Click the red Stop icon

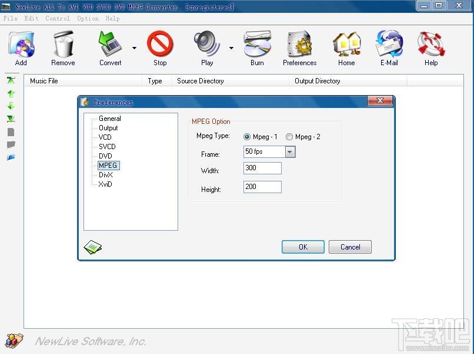pyautogui.click(x=160, y=44)
